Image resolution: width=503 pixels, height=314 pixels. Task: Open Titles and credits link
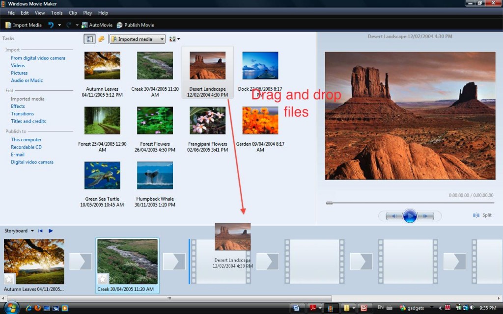(28, 121)
